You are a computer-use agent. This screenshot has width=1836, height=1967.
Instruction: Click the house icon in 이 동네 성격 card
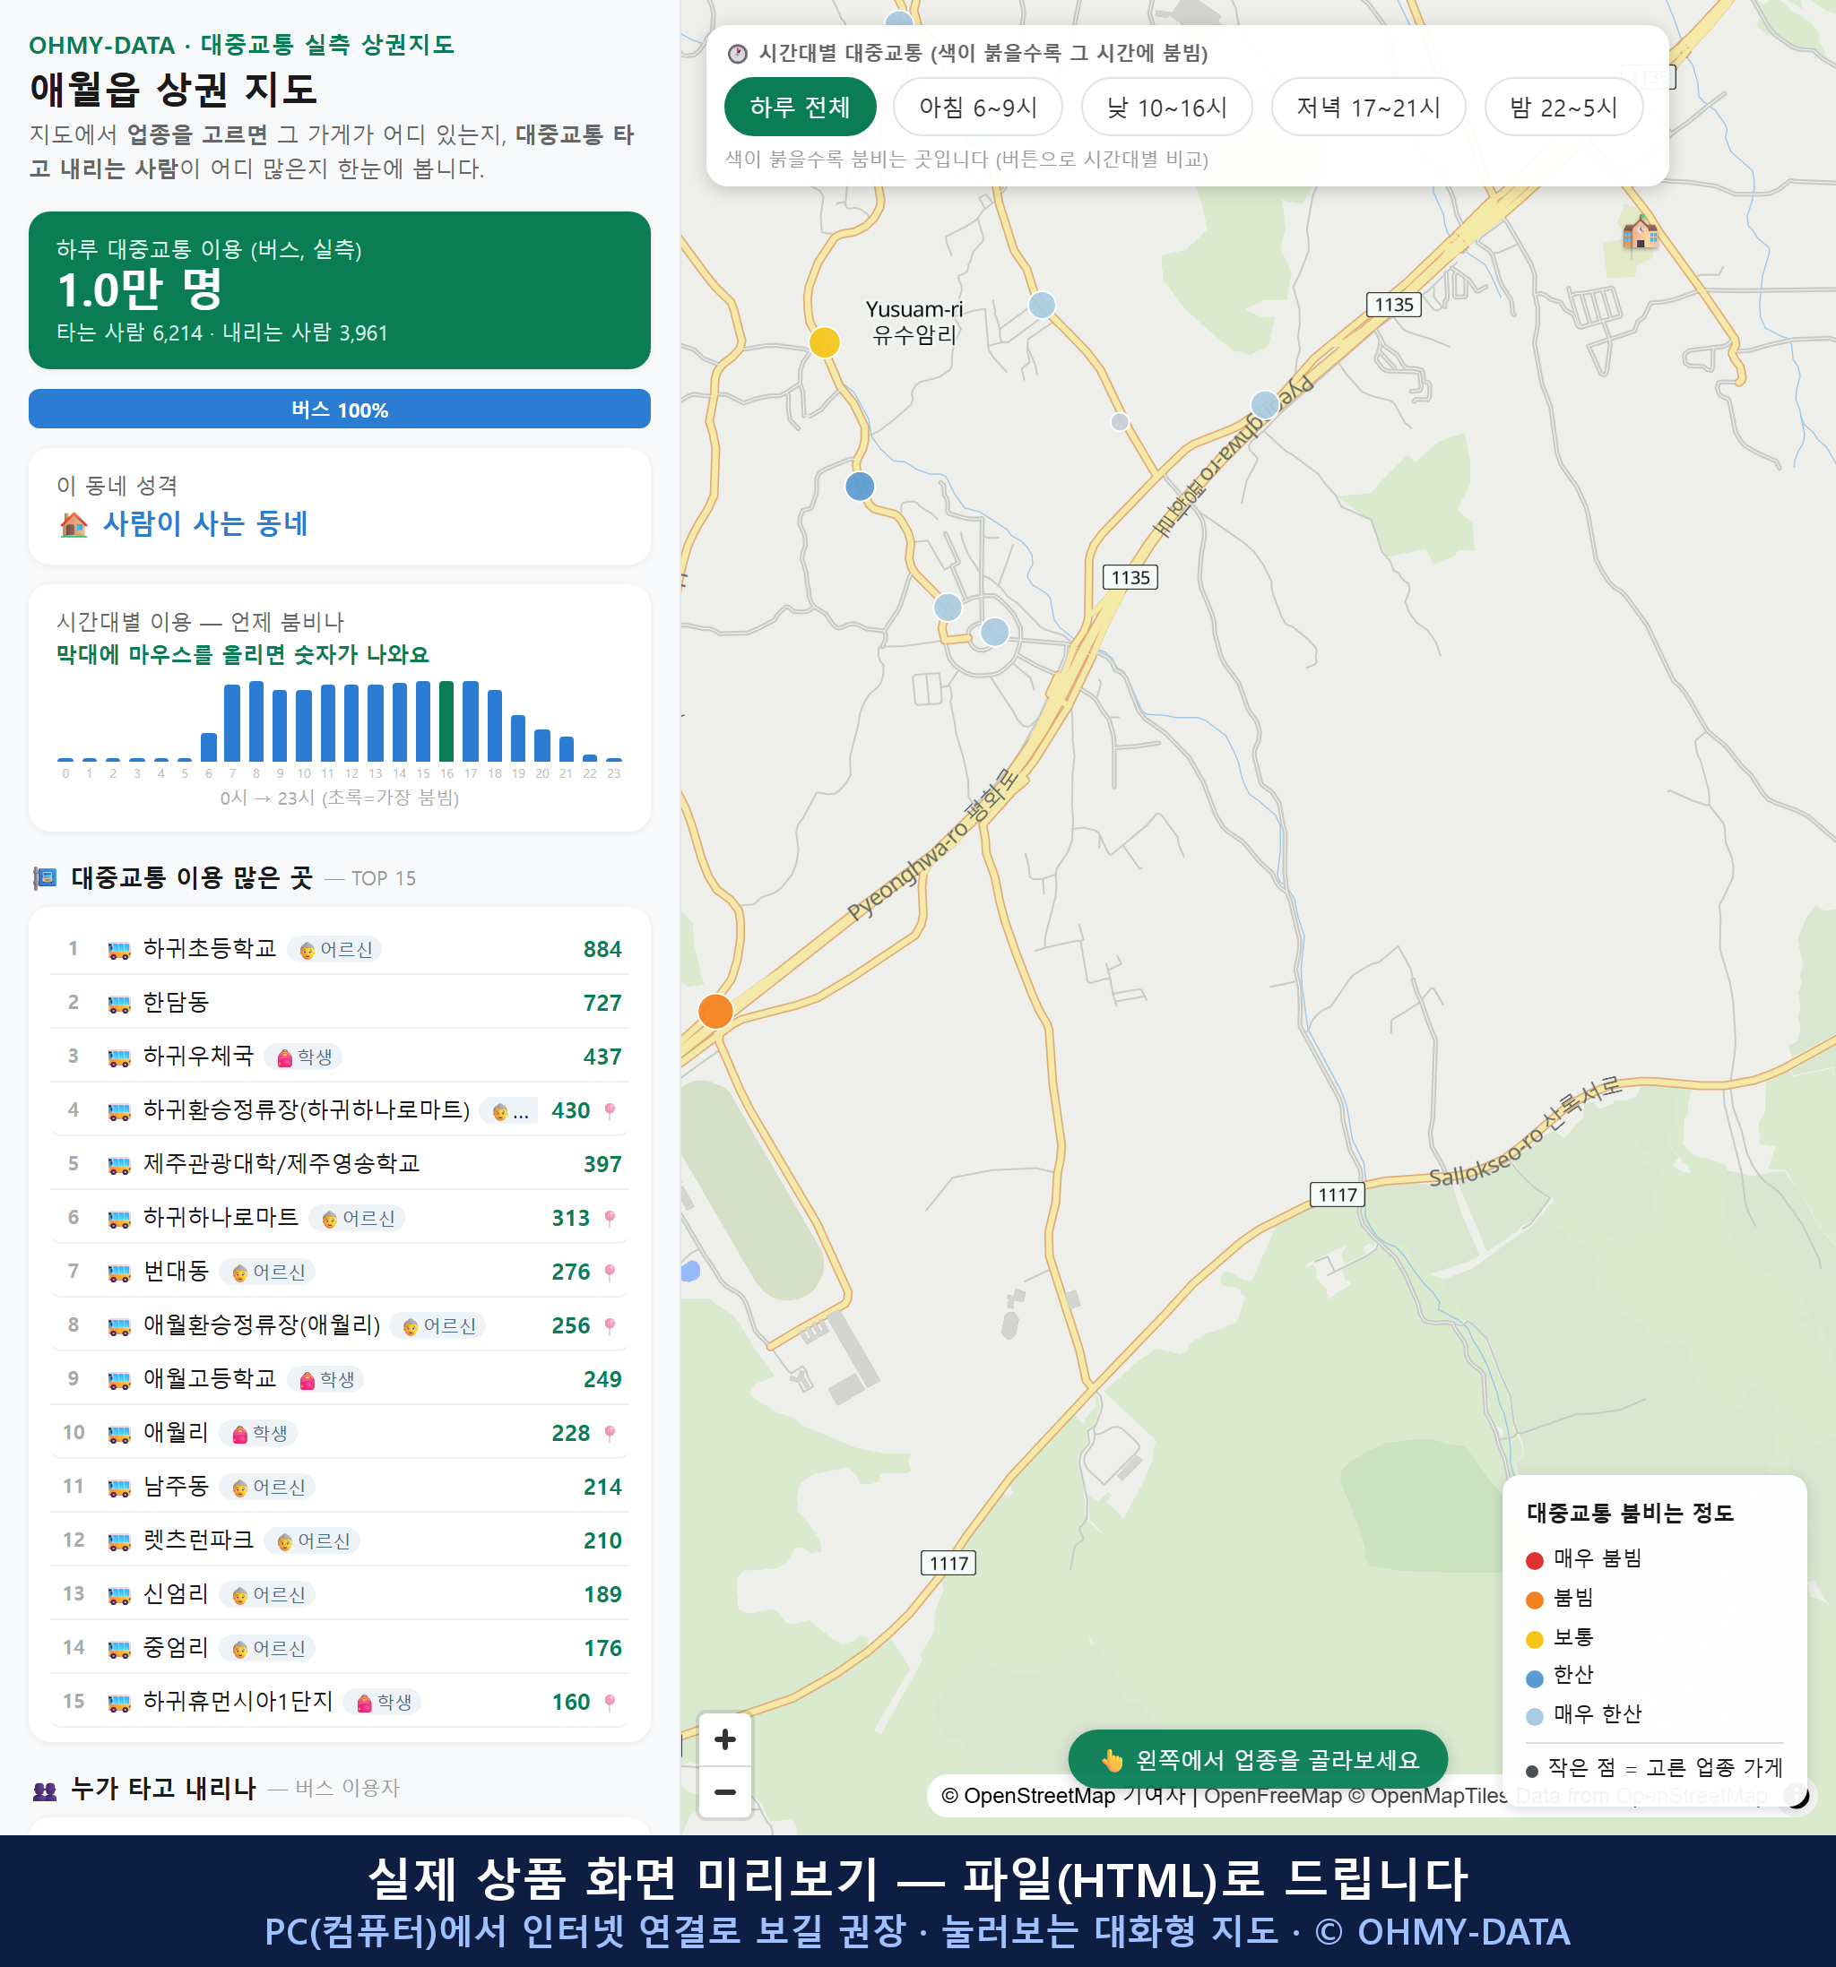point(74,524)
